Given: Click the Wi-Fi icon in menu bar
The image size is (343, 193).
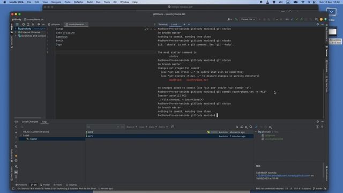Looking at the screenshot, I should (x=303, y=2).
